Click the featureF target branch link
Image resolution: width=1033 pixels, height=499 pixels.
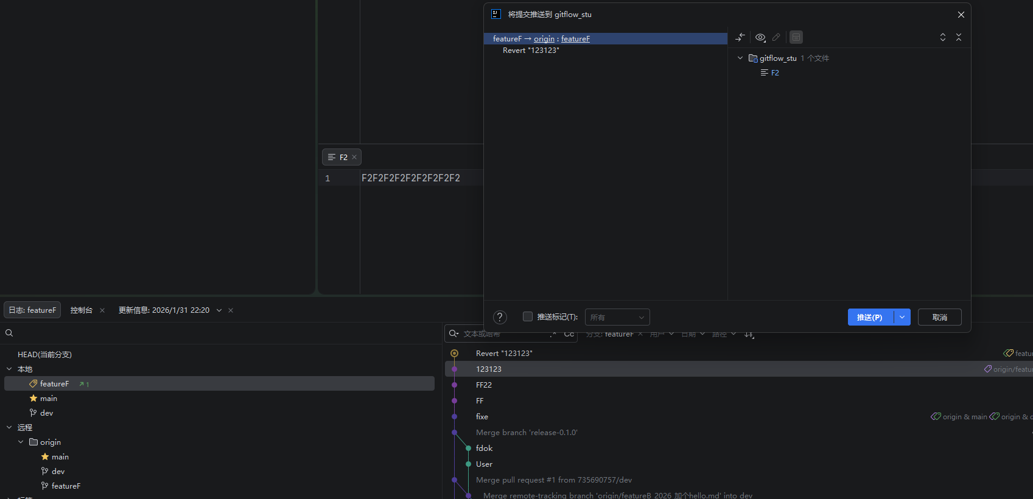click(575, 38)
